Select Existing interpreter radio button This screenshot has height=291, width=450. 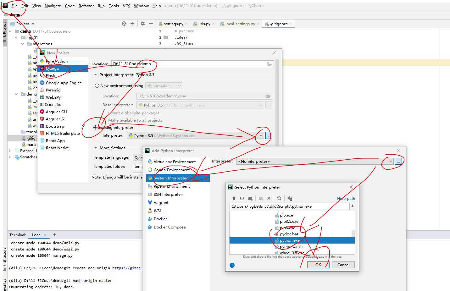click(96, 127)
